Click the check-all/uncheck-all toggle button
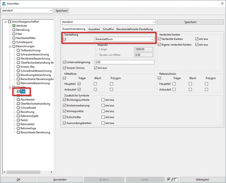The height and width of the screenshot is (183, 226). pos(172,179)
